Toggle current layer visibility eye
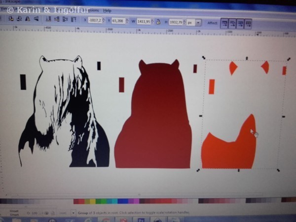296x222 pixels. coord(46,213)
